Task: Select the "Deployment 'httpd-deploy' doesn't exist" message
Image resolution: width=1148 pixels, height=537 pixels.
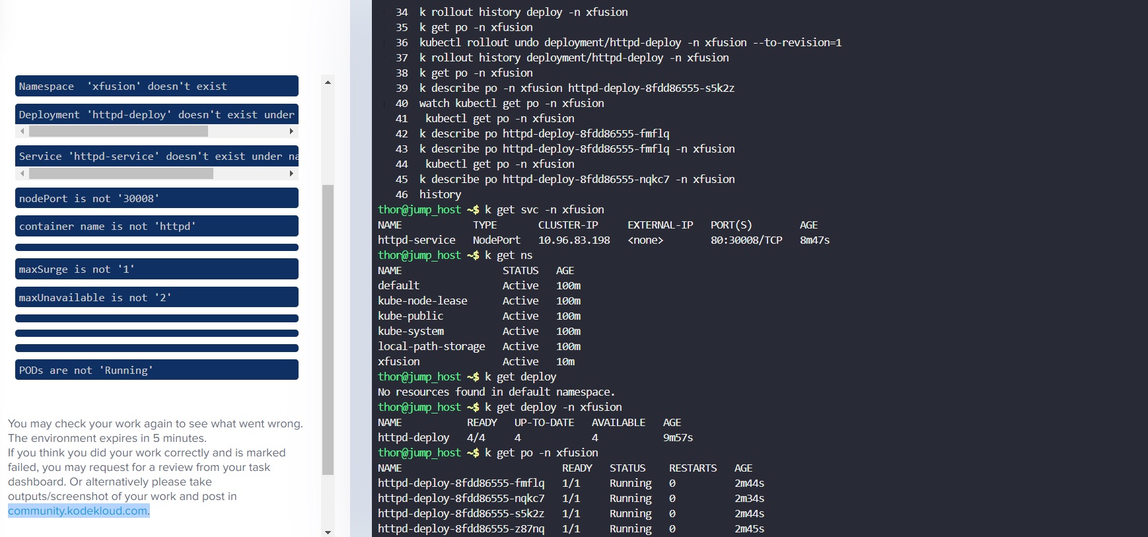Action: [x=157, y=114]
